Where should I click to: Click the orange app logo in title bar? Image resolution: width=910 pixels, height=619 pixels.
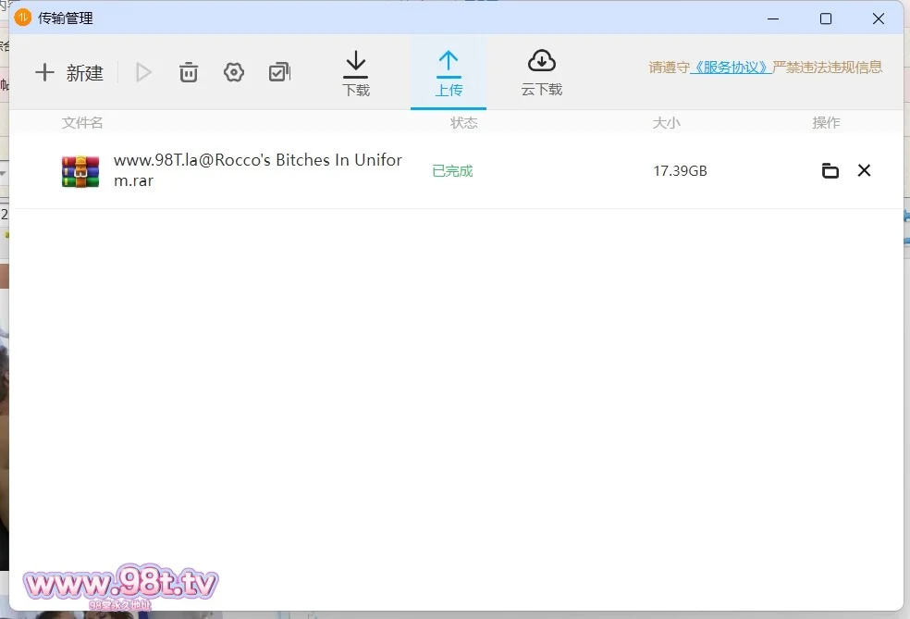(x=22, y=19)
